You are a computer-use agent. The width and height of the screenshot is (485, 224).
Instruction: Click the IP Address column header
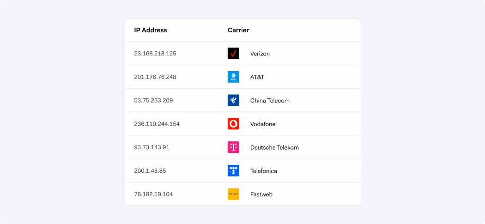click(151, 30)
